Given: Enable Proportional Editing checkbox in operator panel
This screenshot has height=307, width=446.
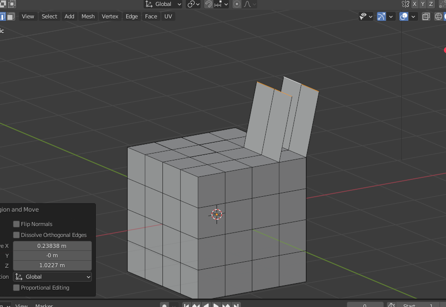Looking at the screenshot, I should click(x=16, y=288).
